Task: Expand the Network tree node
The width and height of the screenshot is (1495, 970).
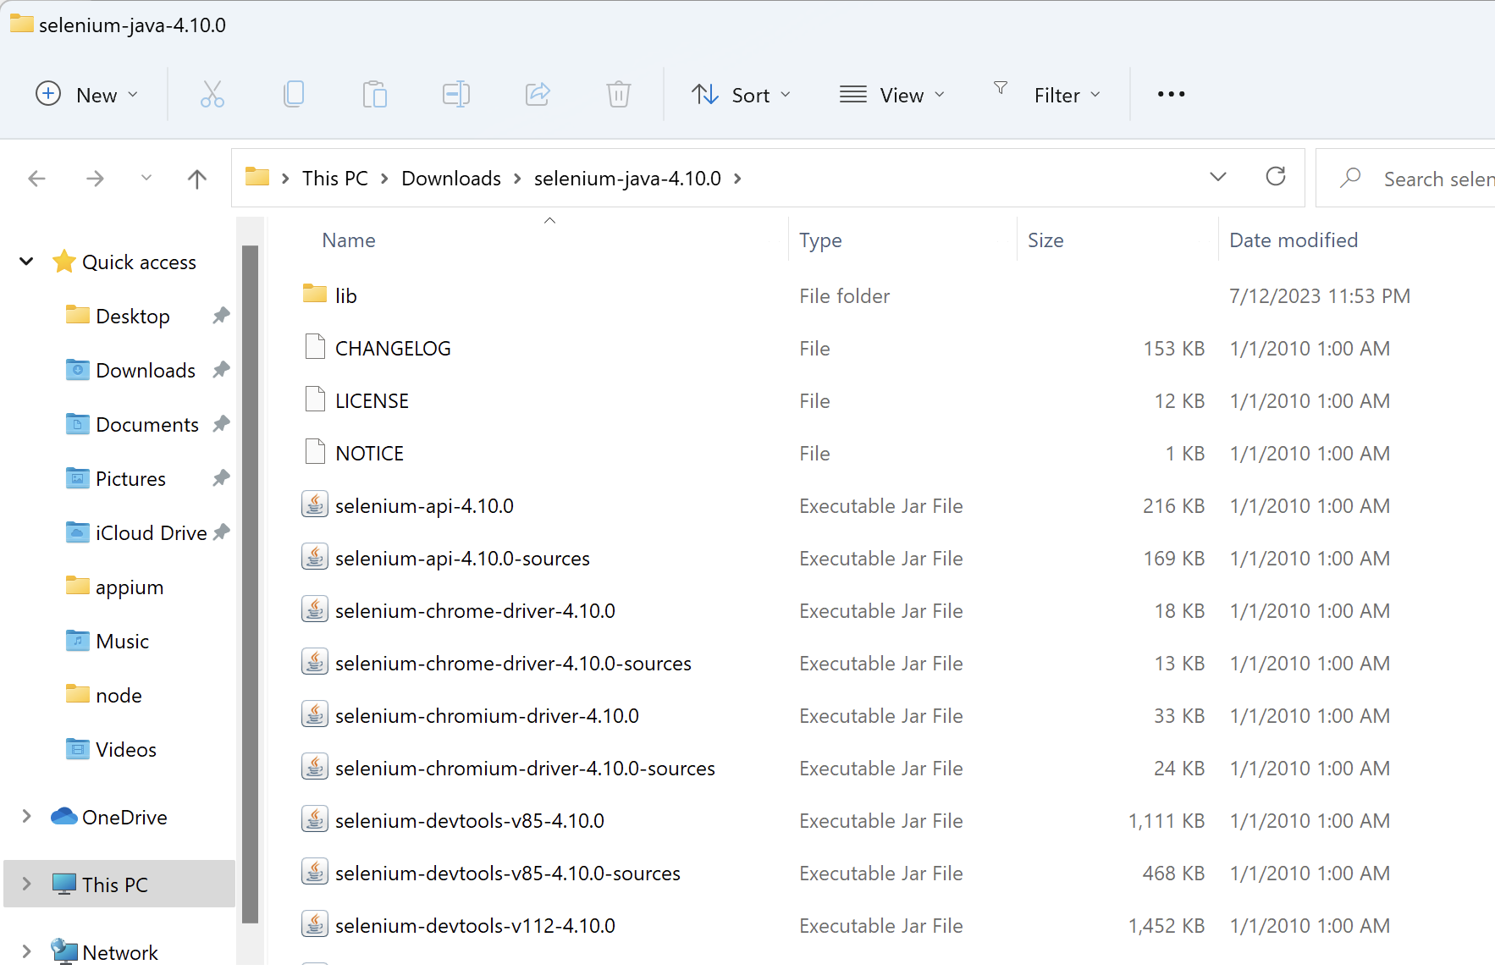Action: point(26,951)
